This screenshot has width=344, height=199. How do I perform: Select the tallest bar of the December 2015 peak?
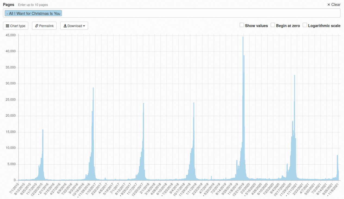[43, 155]
